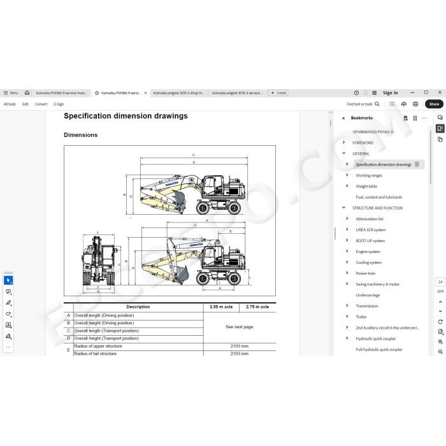Click the add bookmark icon
Image resolution: width=446 pixels, height=446 pixels.
[415, 118]
